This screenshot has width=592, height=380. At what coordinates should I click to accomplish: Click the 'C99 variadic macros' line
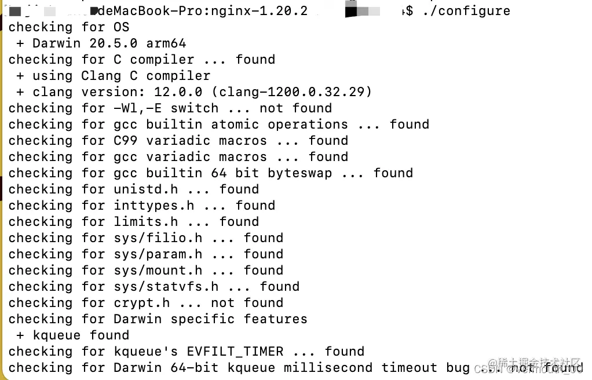pos(178,141)
